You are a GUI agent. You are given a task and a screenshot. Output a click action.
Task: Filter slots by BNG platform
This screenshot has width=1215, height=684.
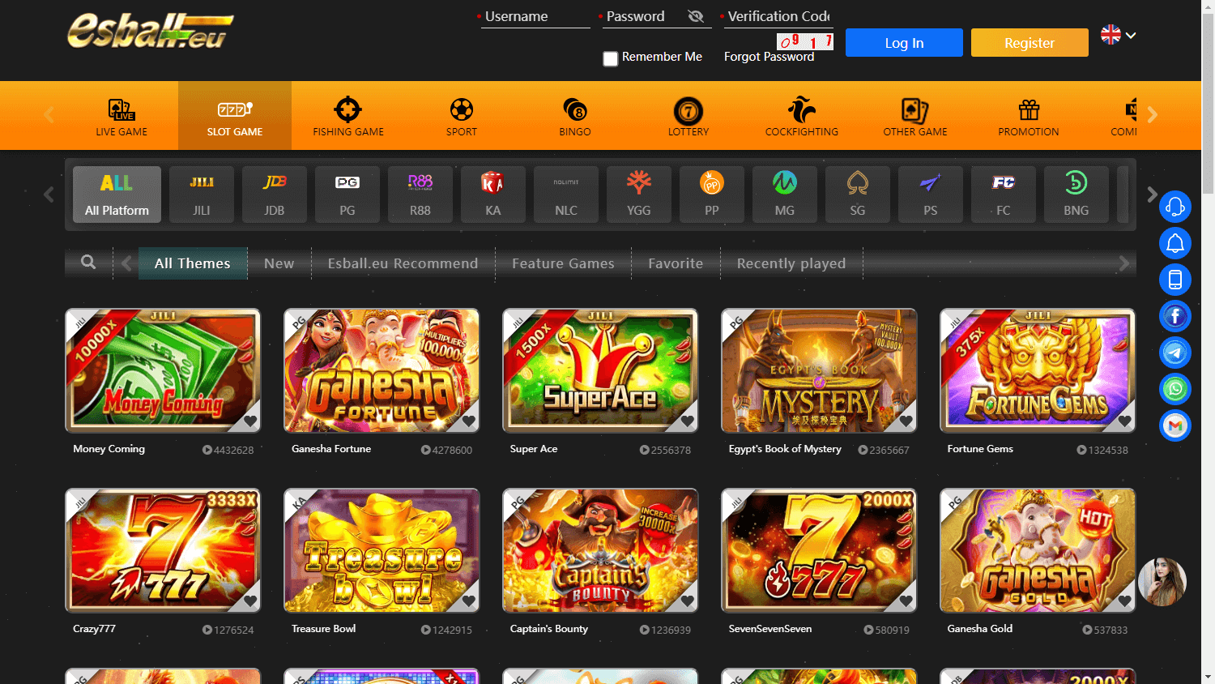[x=1076, y=195]
